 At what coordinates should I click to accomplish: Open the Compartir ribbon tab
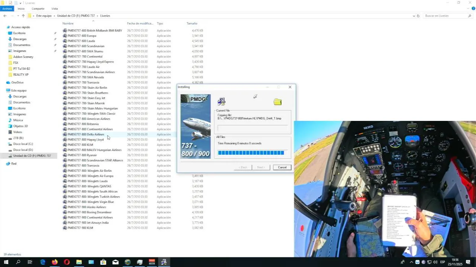pyautogui.click(x=38, y=9)
